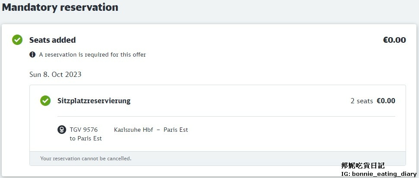The width and height of the screenshot is (419, 178).
Task: Click "A reservation is required for this offer"
Action: pos(93,55)
